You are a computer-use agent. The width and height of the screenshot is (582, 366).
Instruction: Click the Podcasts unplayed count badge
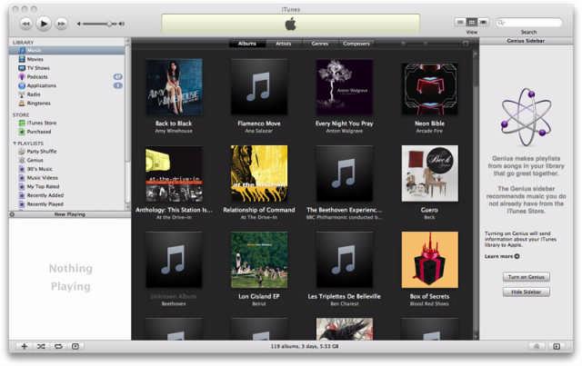[x=117, y=77]
